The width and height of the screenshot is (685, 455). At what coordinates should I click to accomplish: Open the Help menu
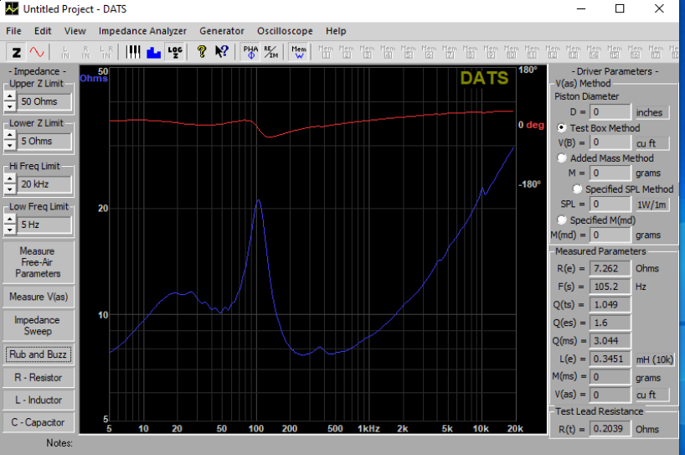(336, 31)
